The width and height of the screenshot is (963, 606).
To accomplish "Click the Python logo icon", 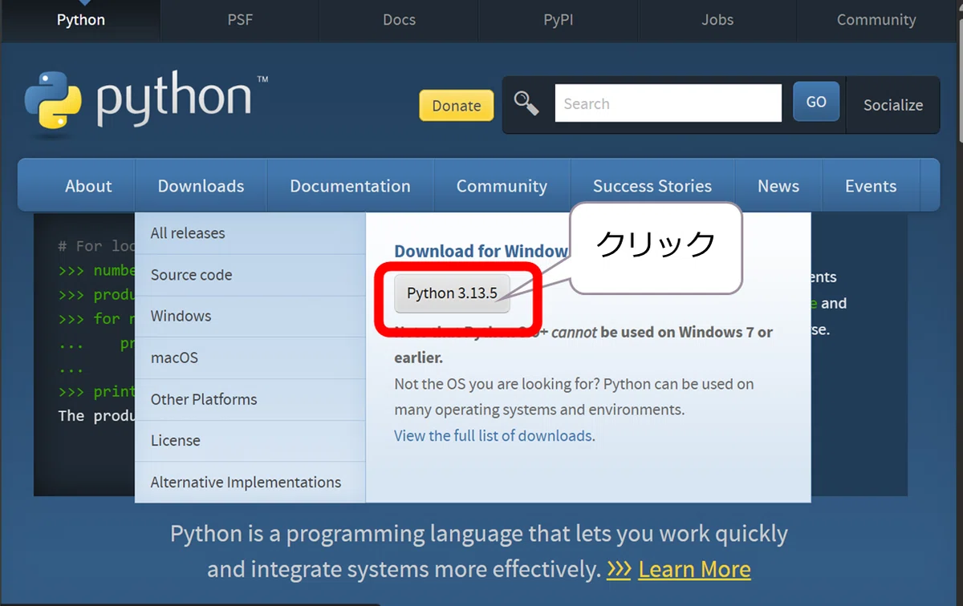I will pos(52,101).
